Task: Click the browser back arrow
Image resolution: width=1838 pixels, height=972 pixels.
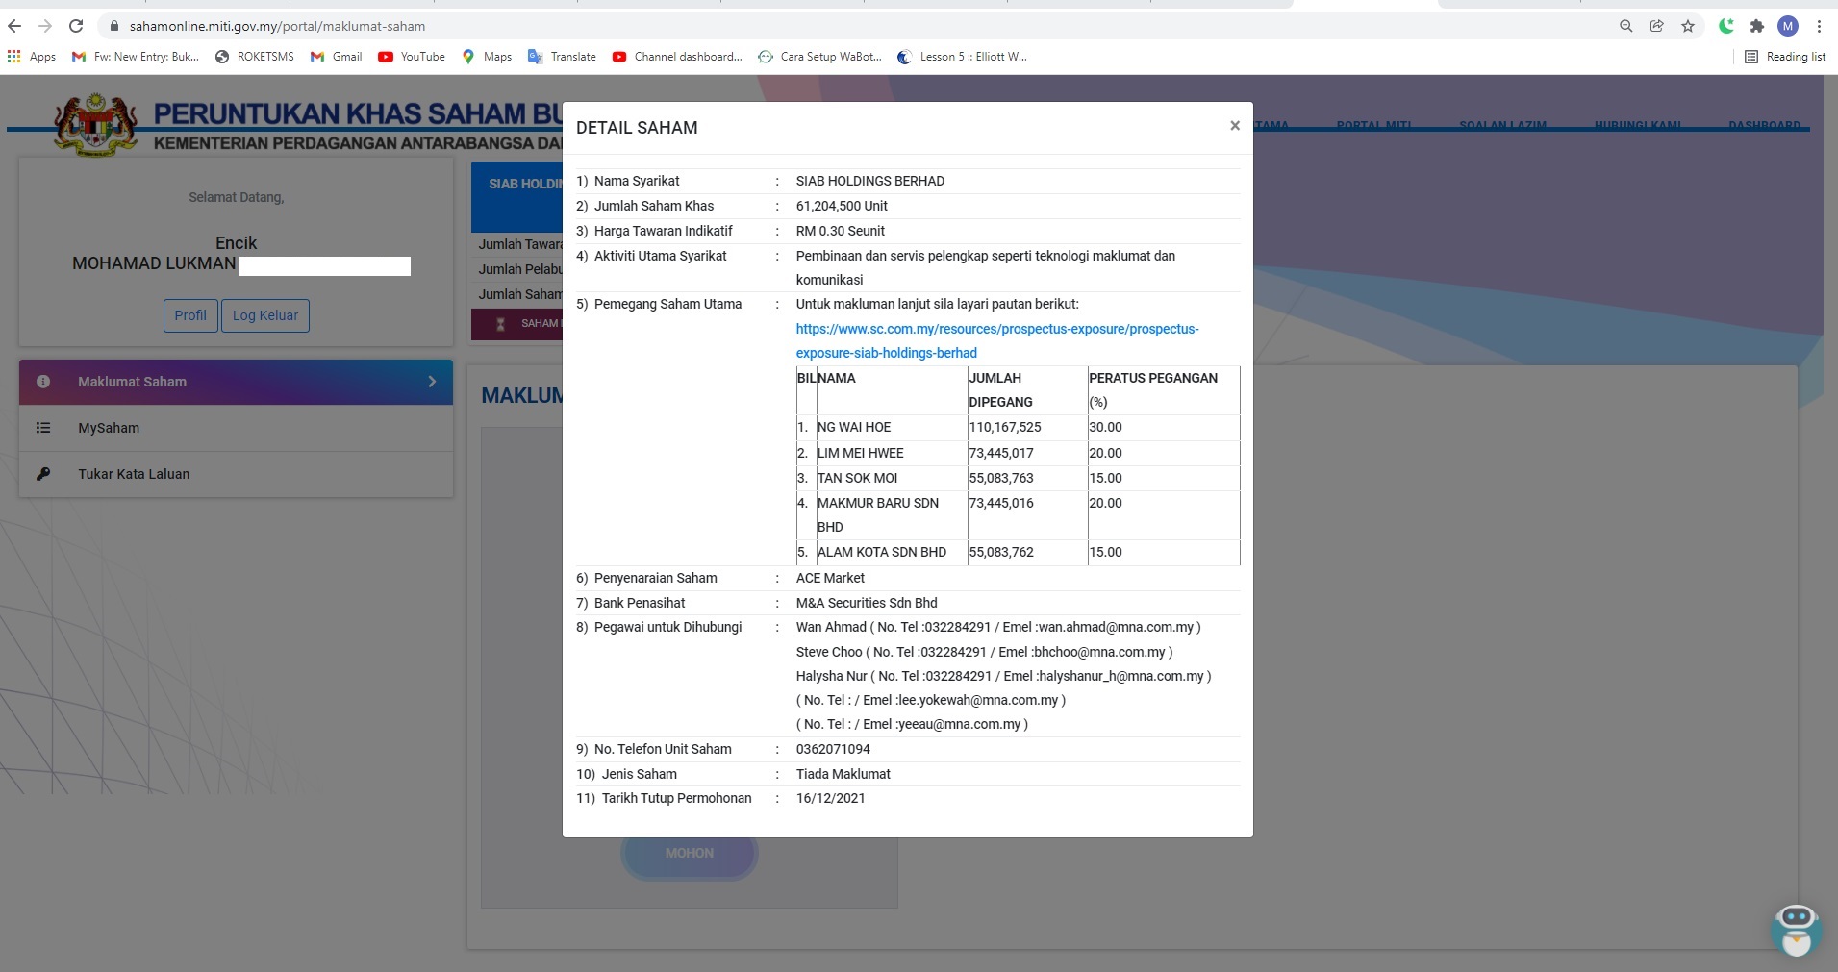Action: 14,26
